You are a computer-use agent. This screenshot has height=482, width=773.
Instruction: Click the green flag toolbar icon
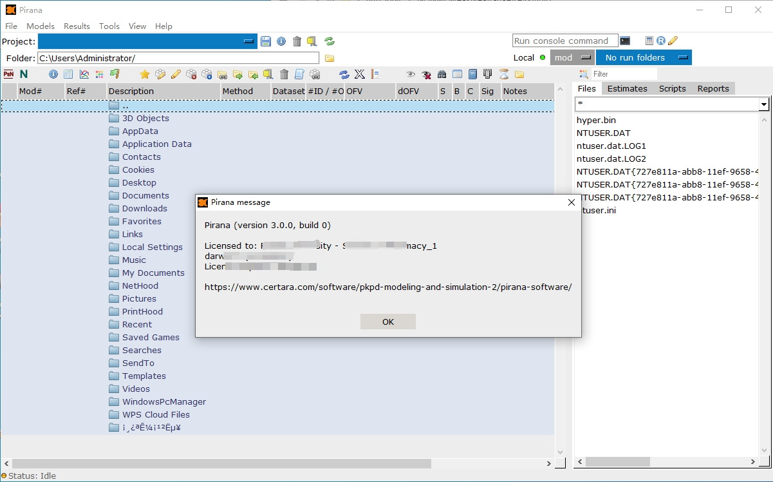pyautogui.click(x=115, y=74)
